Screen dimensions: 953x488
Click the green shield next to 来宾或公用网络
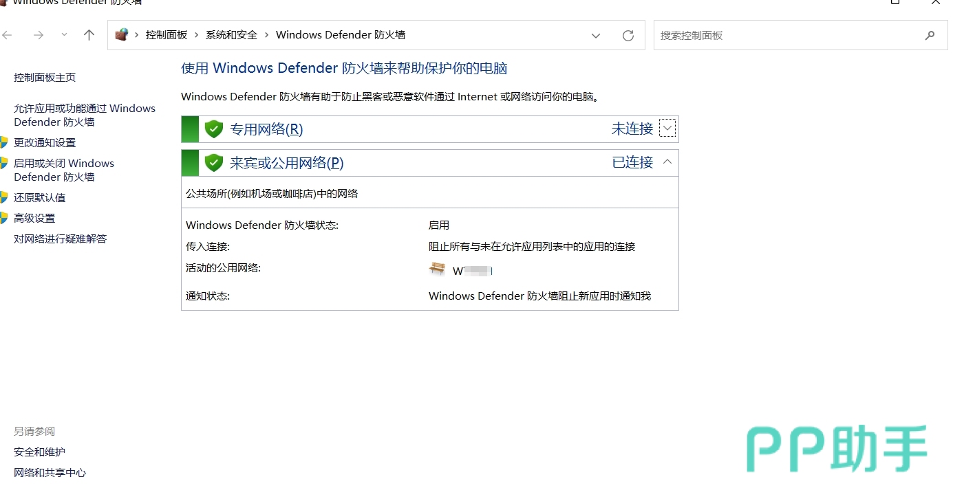tap(214, 163)
